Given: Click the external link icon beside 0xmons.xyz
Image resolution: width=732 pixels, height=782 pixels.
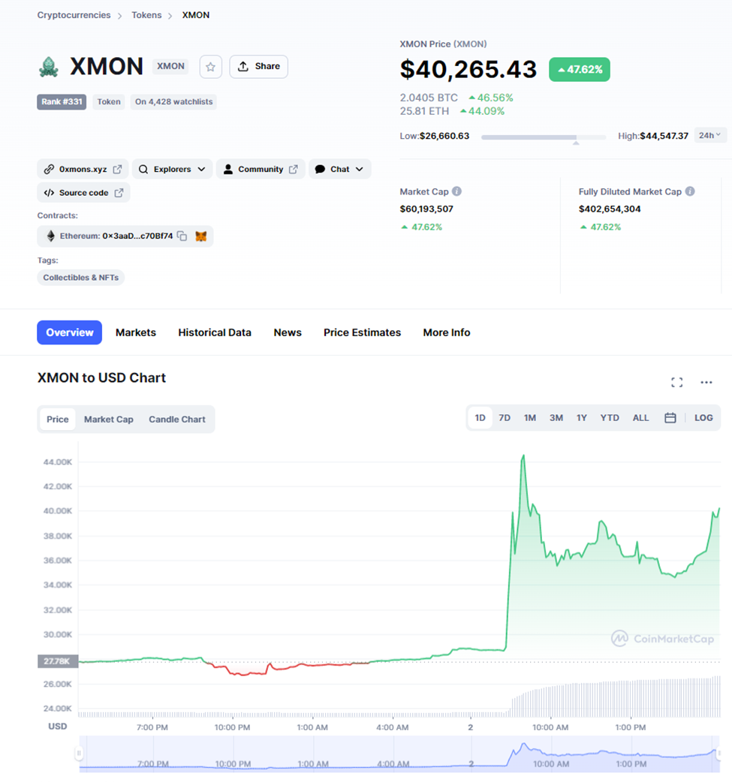Looking at the screenshot, I should (117, 169).
